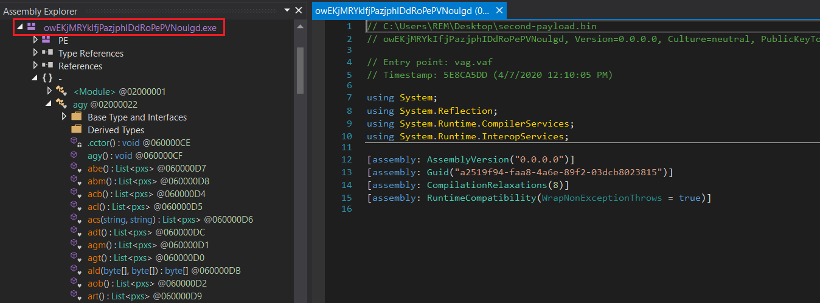
Task: Click the namespace braces icon
Action: tap(47, 78)
